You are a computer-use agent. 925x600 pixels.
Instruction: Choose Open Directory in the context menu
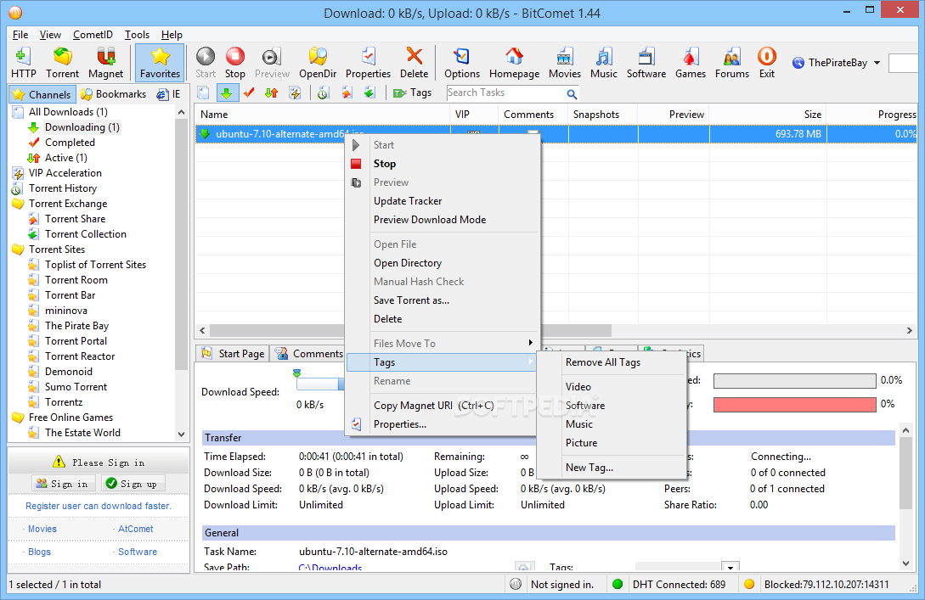[443, 263]
